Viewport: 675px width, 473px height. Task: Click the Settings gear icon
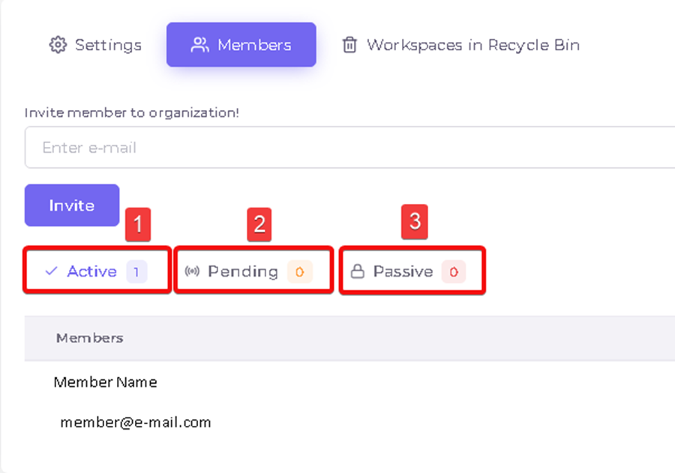(58, 45)
